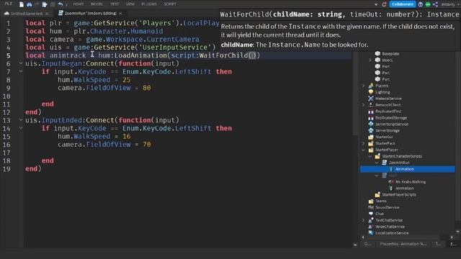The image size is (461, 259).
Task: Collapse the ZoominRun script node
Action: [377, 163]
